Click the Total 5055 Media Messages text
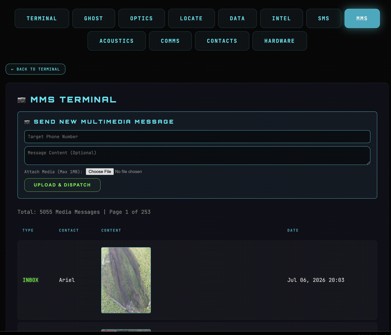The height and width of the screenshot is (335, 391). pos(59,212)
